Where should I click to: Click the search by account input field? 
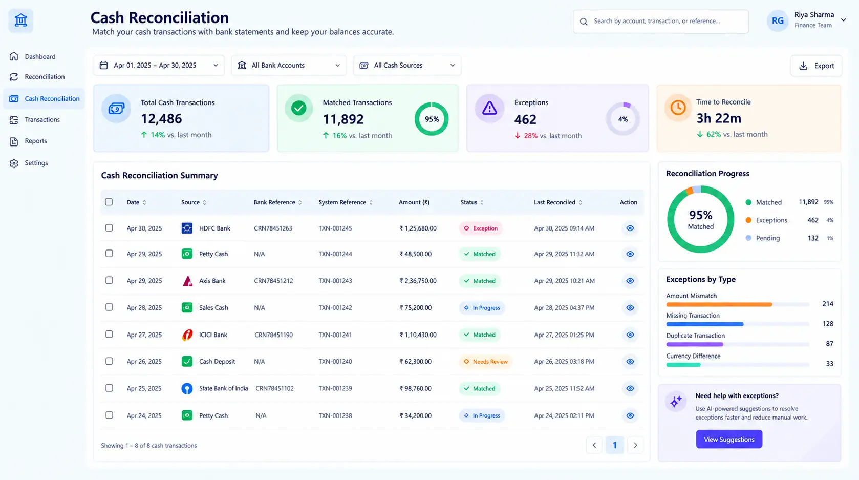click(661, 22)
